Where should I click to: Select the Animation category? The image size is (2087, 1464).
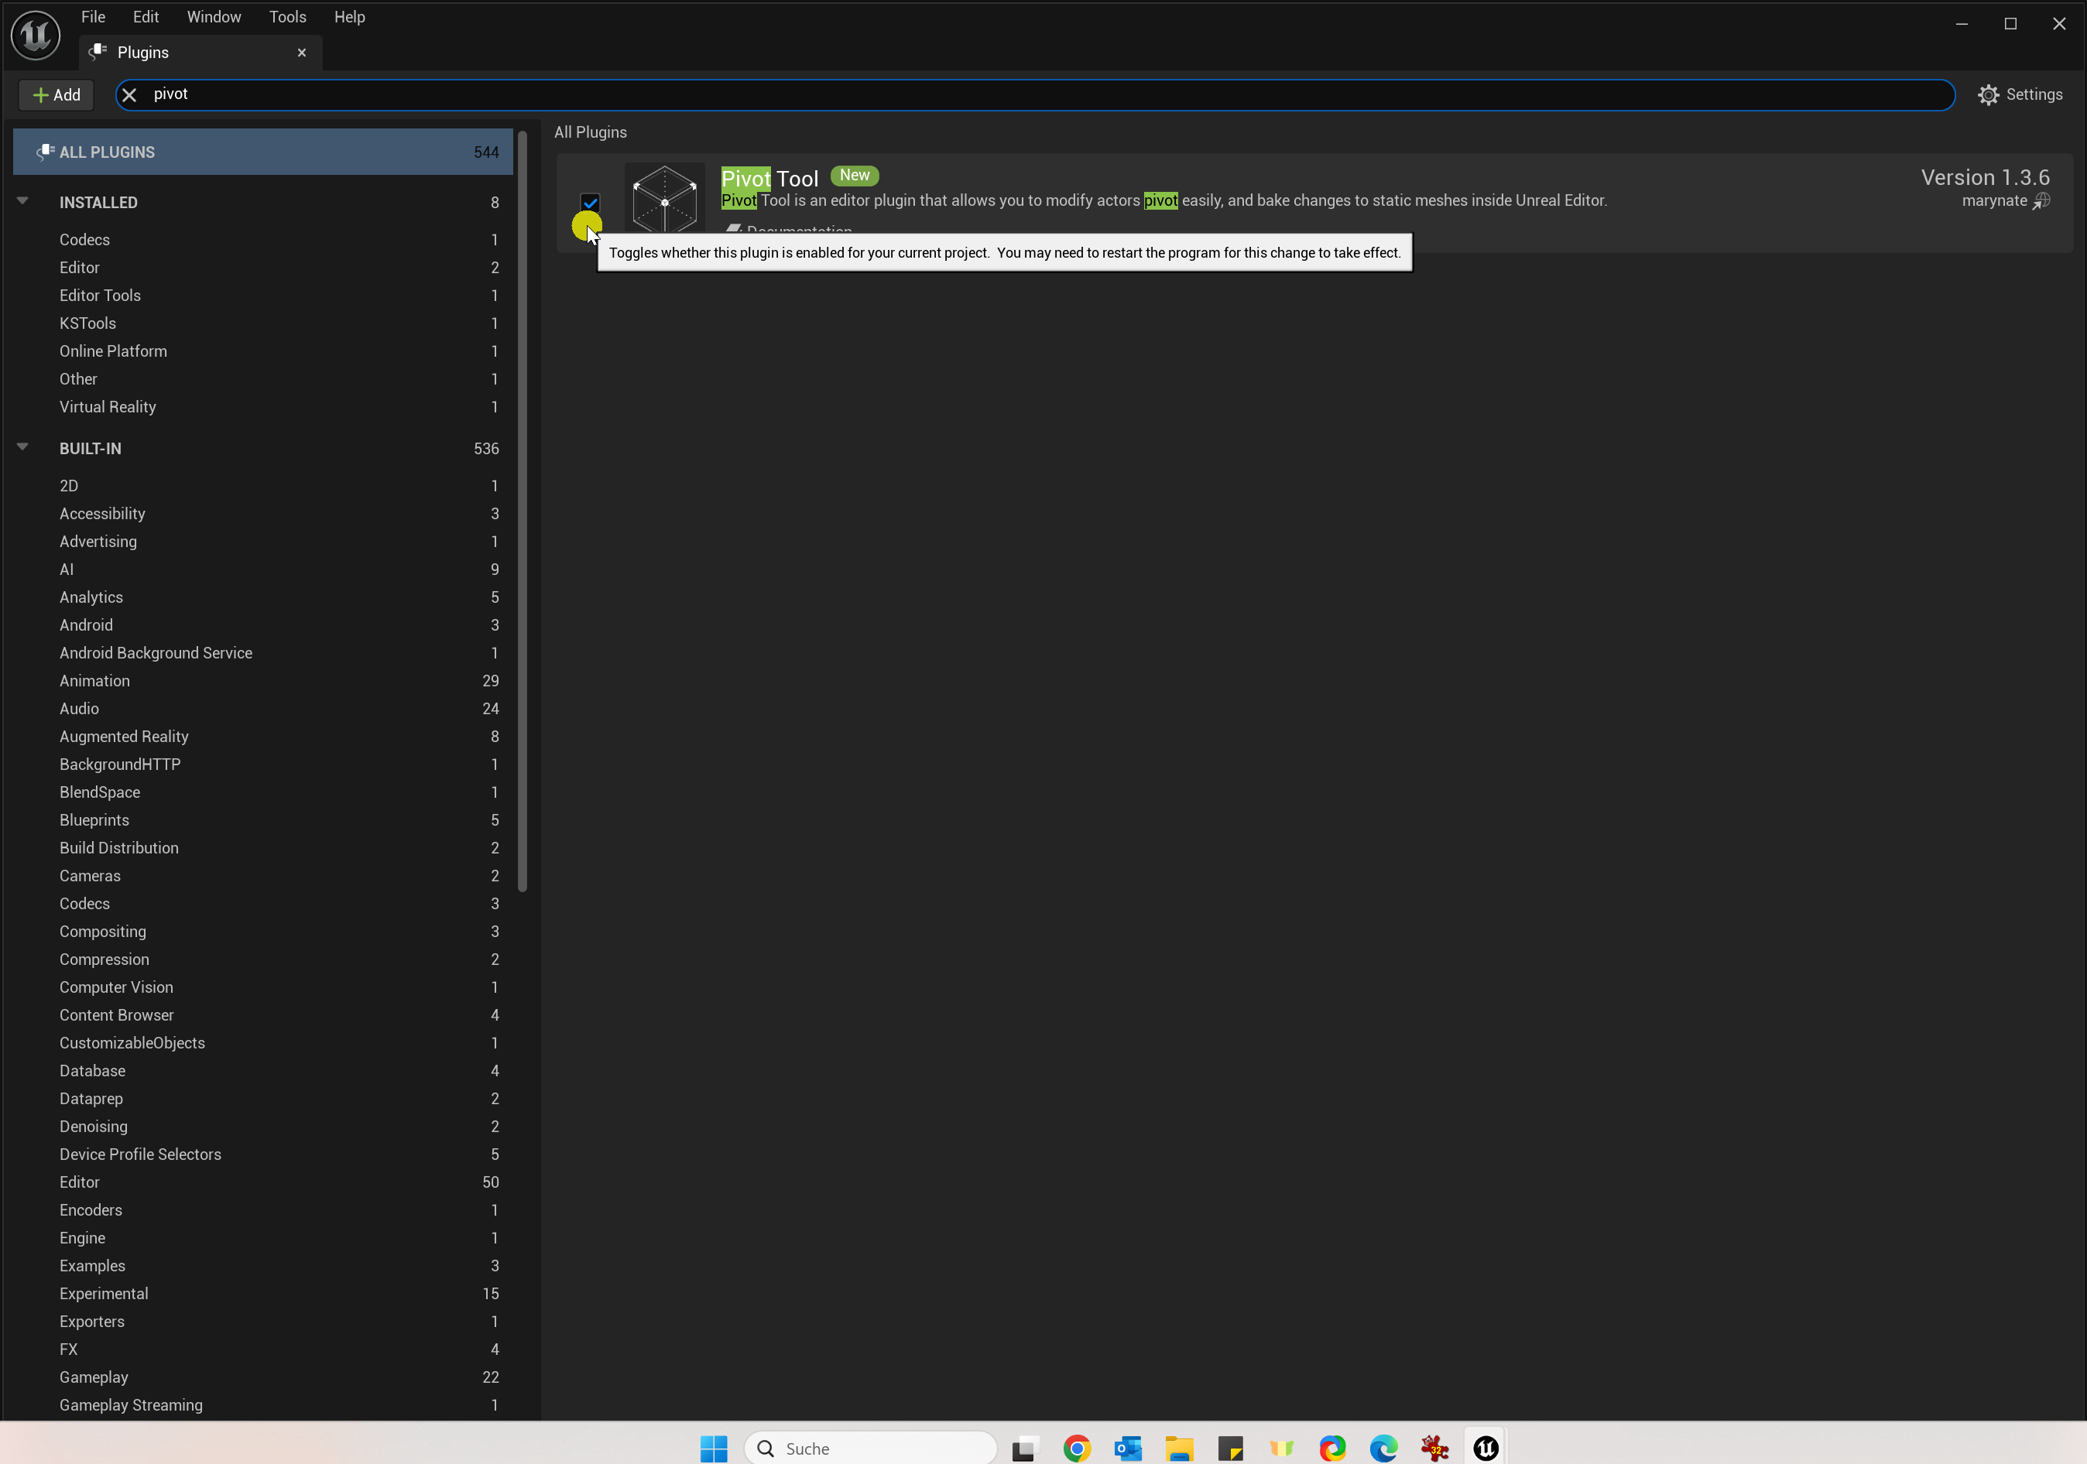[x=94, y=681]
